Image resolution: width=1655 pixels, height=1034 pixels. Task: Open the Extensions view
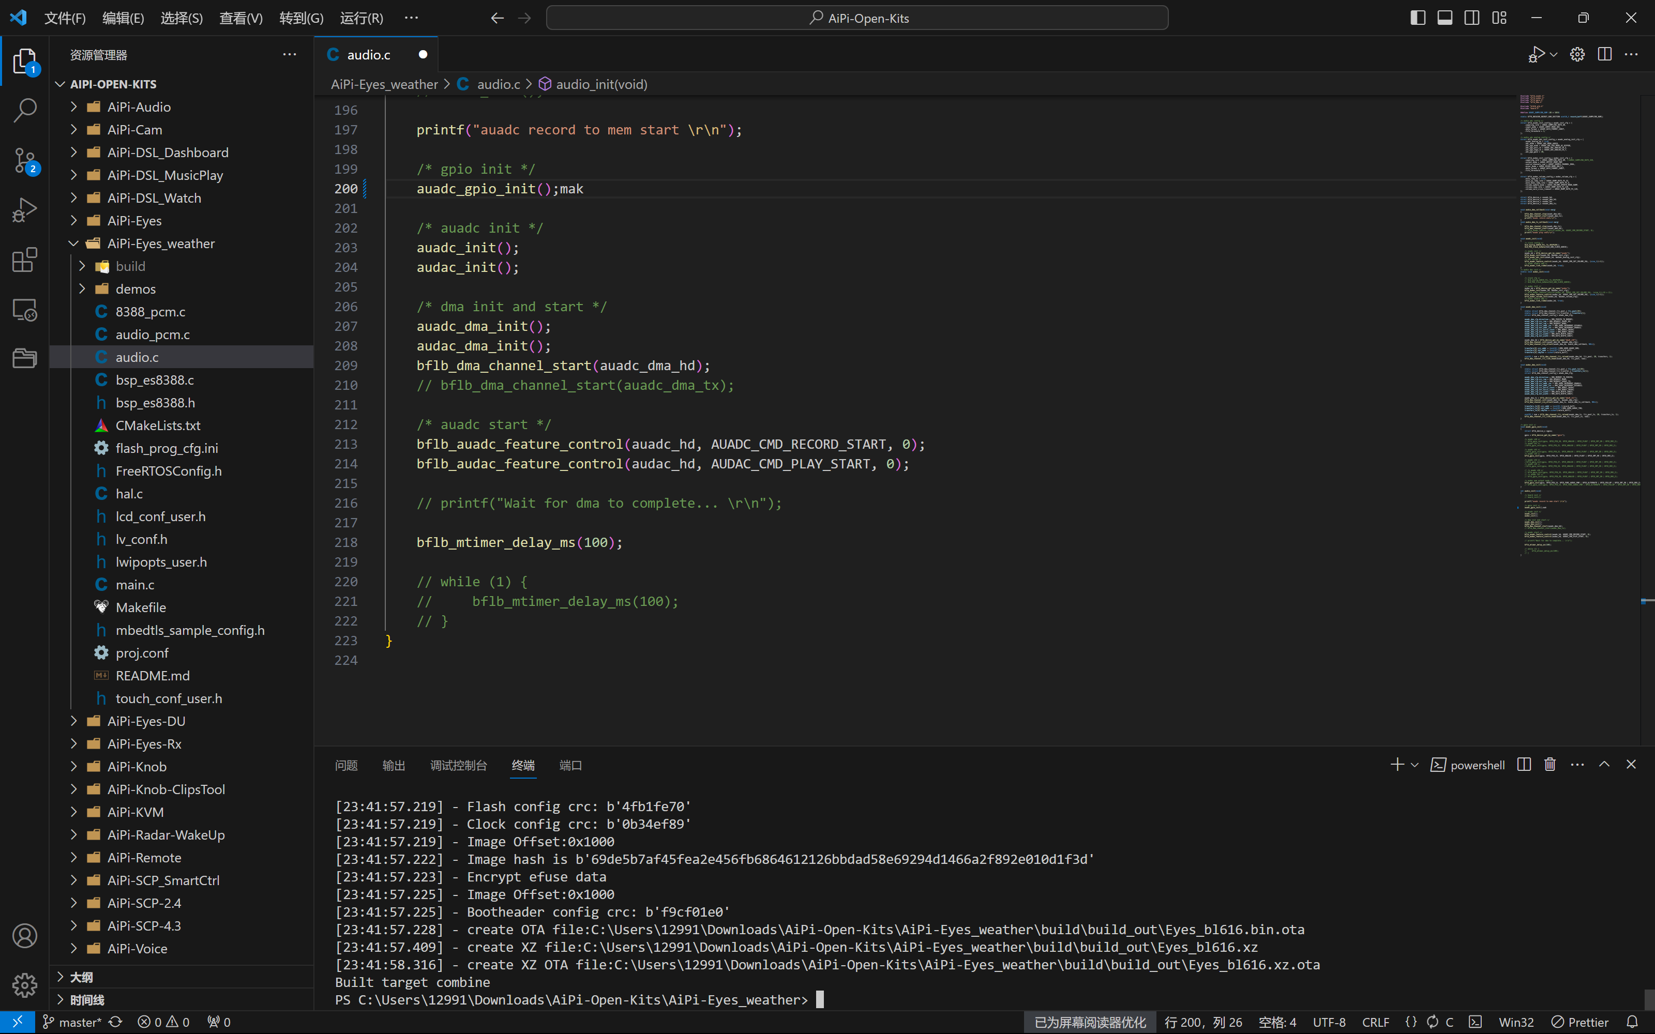(x=25, y=260)
